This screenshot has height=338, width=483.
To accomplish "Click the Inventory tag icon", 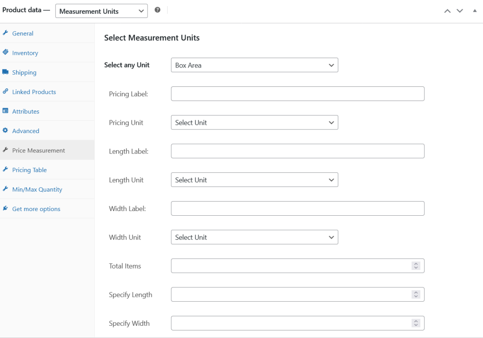I will (x=5, y=52).
